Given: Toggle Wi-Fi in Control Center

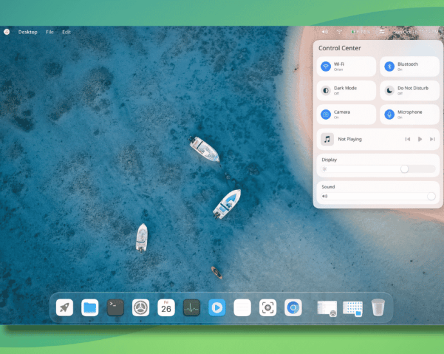Looking at the screenshot, I should [x=346, y=66].
